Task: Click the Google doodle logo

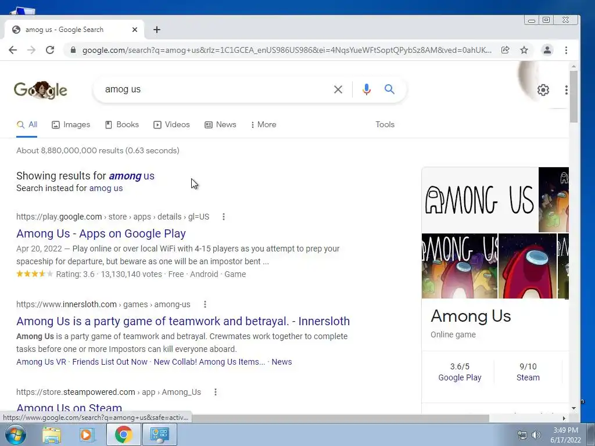Action: click(40, 90)
